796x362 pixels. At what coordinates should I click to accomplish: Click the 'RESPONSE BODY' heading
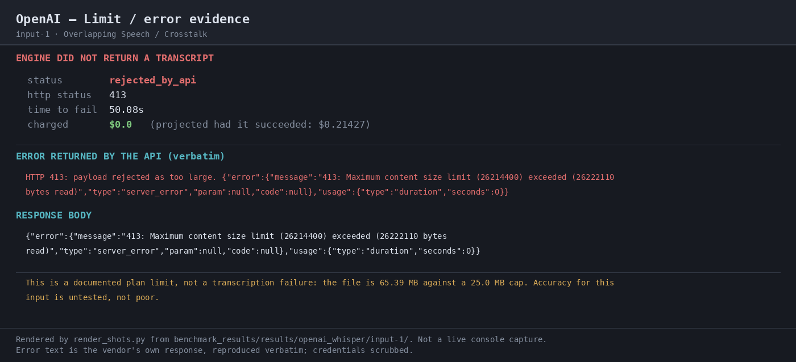[x=53, y=215]
